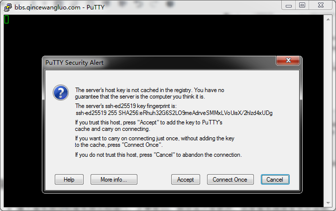Click the scrollbar down arrow

[x=328, y=203]
